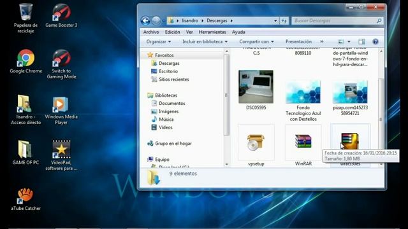Screen dimensions: 408x229
Task: Open Imágenes library
Action: (x=168, y=111)
